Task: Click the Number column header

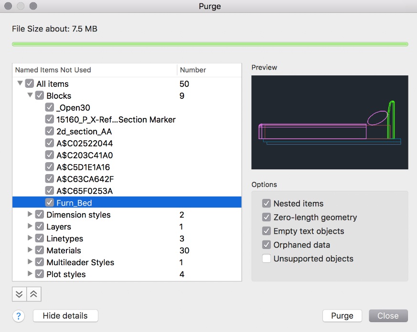Action: (x=193, y=70)
